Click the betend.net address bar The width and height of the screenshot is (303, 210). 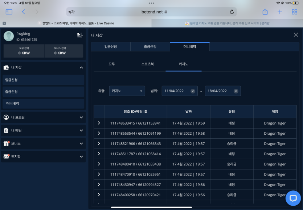coord(152,12)
